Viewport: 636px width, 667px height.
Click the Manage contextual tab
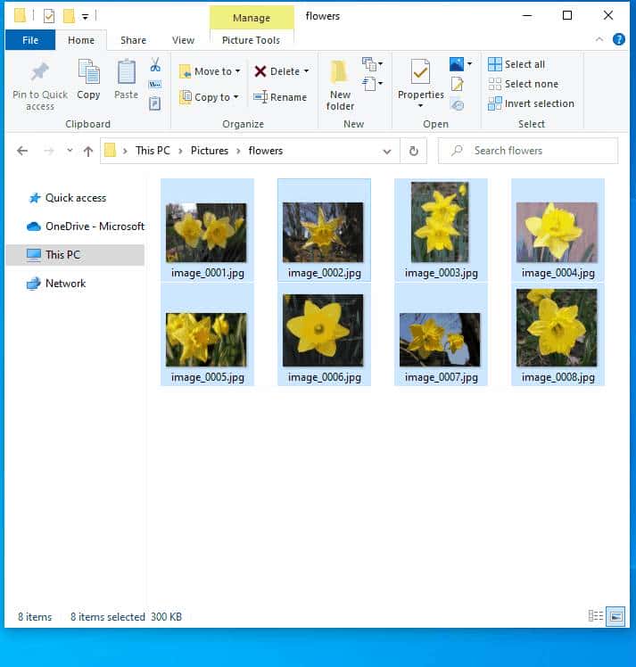point(252,18)
